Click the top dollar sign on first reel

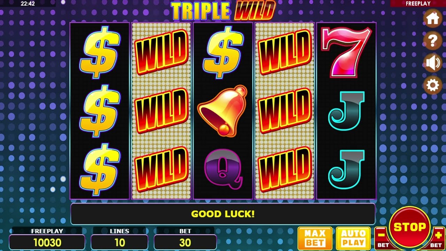100,52
